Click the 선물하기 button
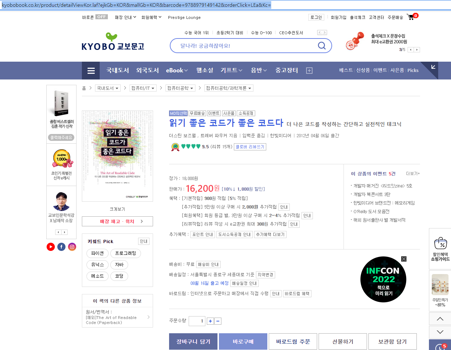This screenshot has width=451, height=350. click(x=343, y=341)
